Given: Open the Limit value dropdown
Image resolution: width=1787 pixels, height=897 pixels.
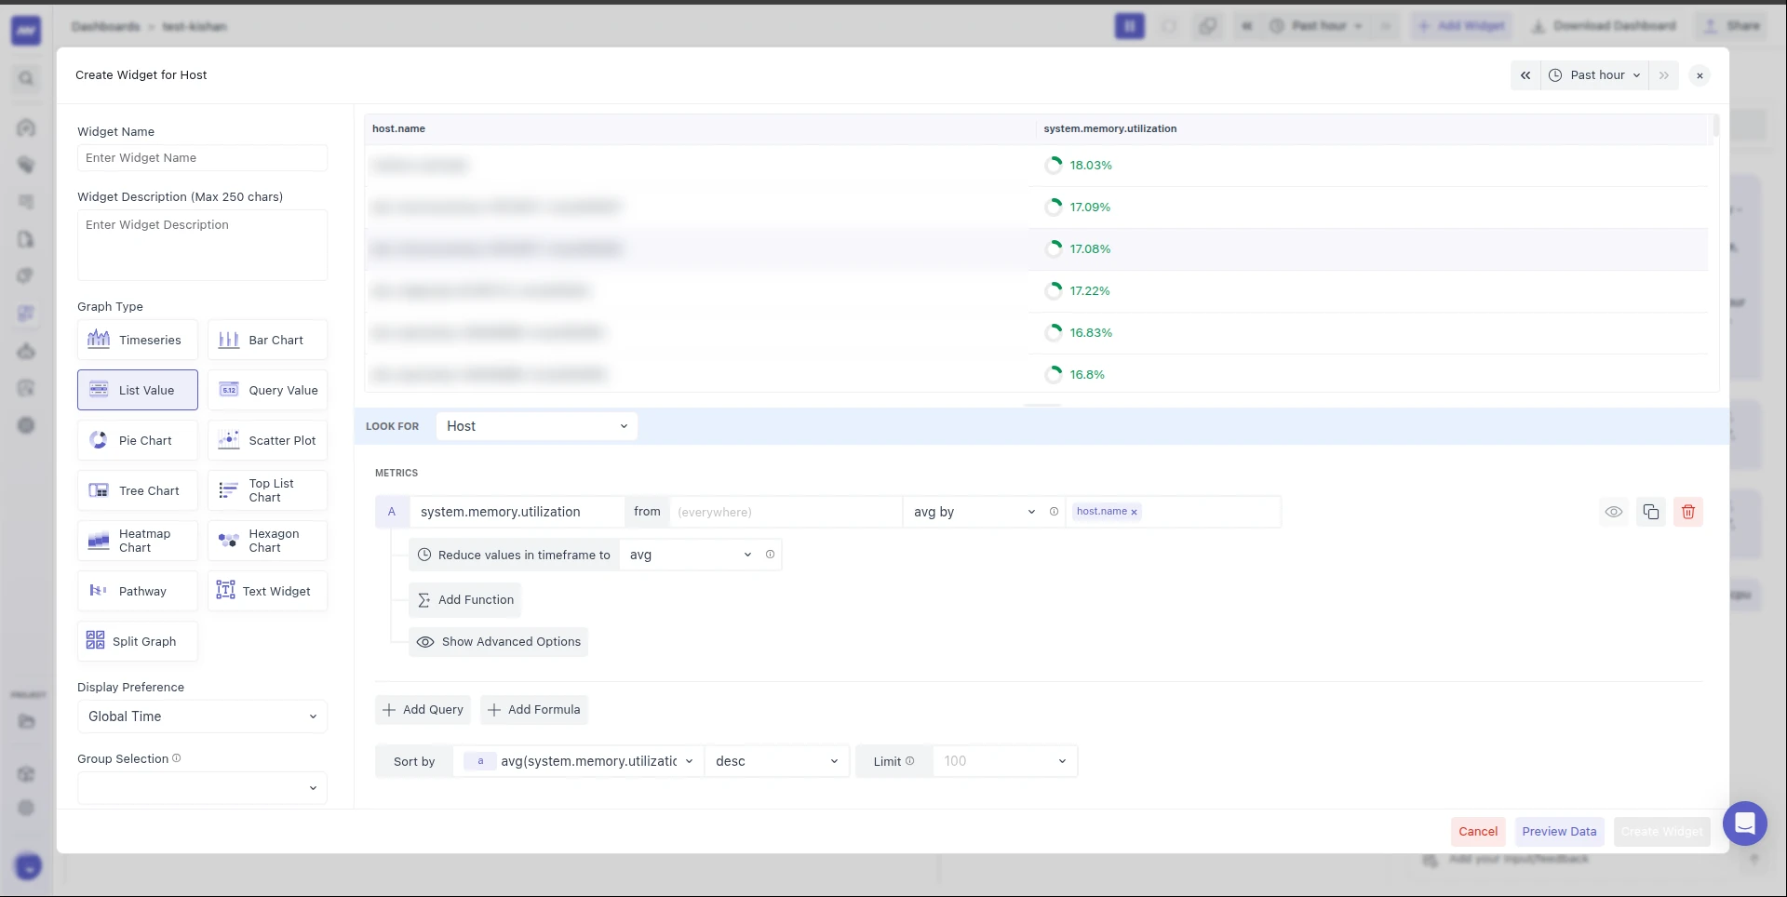Looking at the screenshot, I should pos(1004,761).
